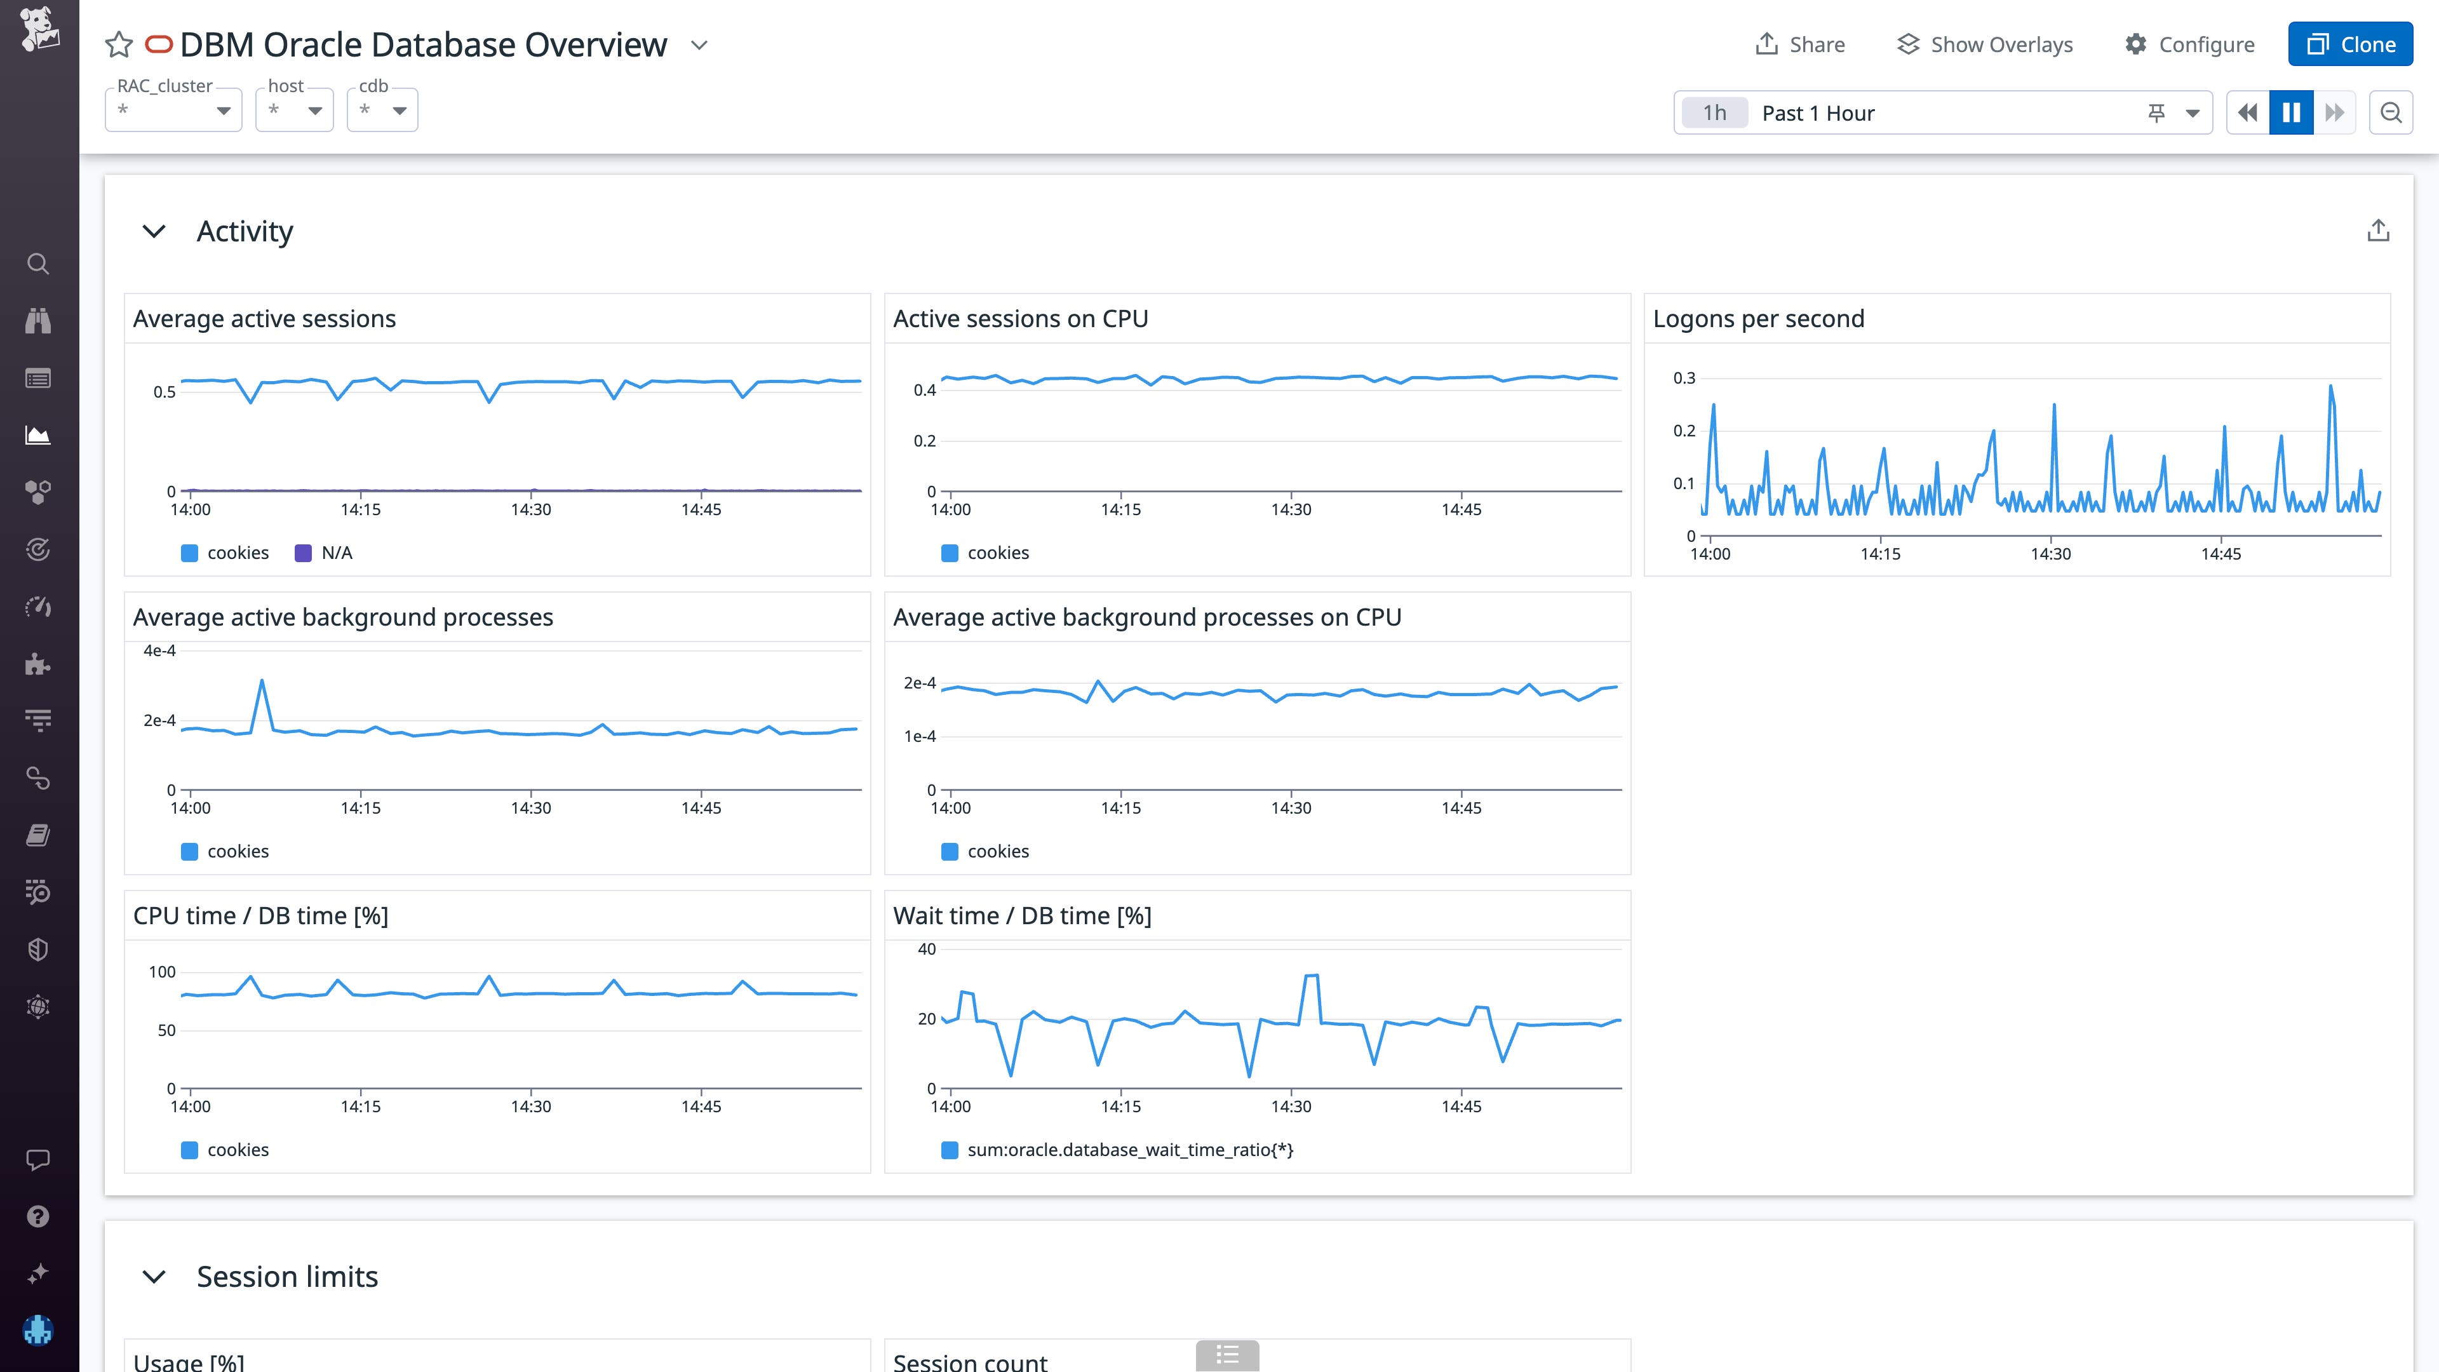This screenshot has height=1372, width=2439.
Task: Open the search icon in the sidebar
Action: 38,264
